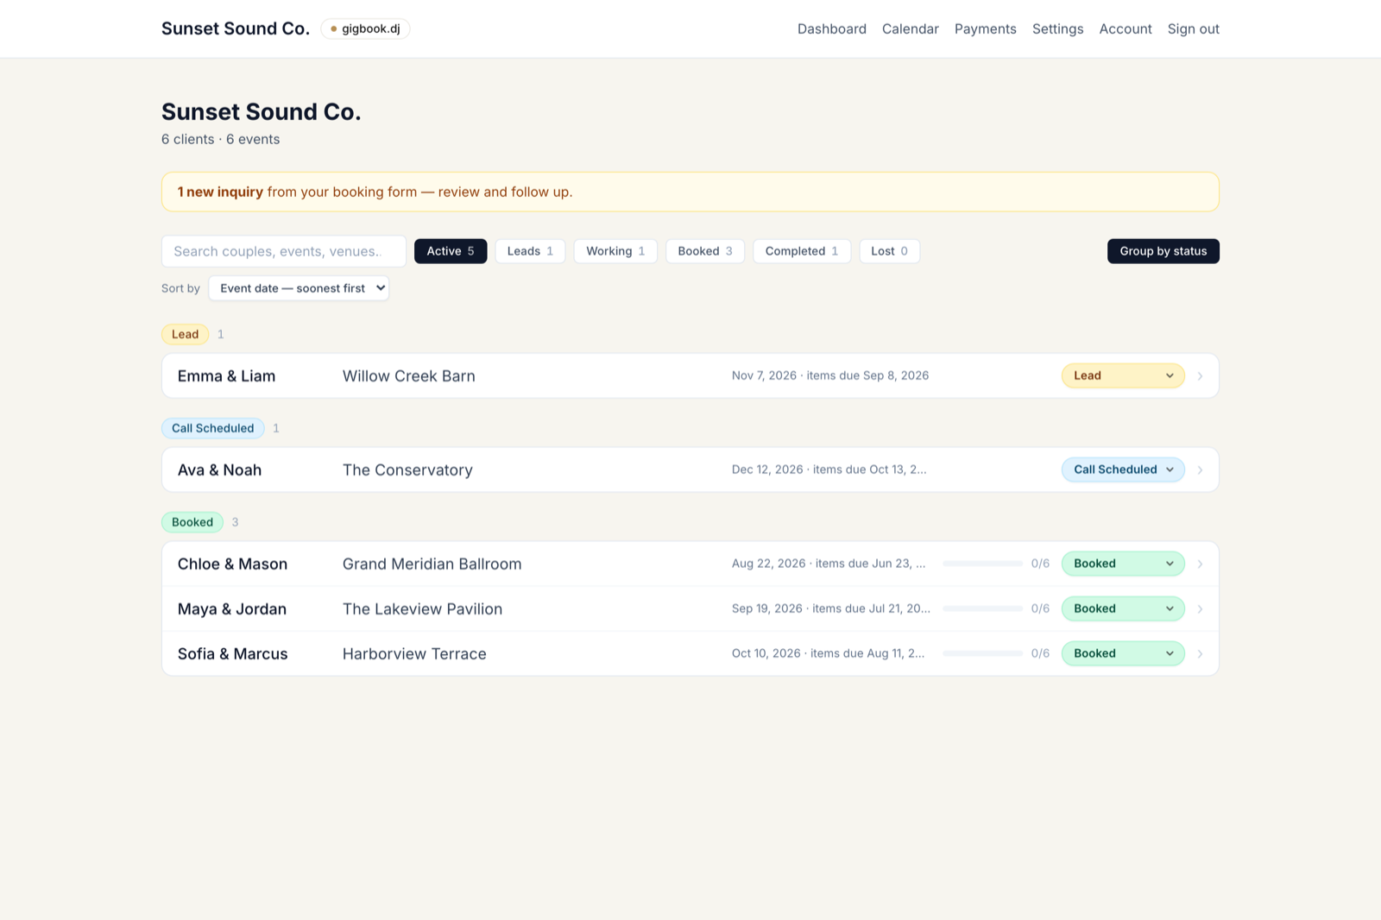The image size is (1381, 920).
Task: Change Sofia & Marcus Booked status
Action: [1123, 653]
